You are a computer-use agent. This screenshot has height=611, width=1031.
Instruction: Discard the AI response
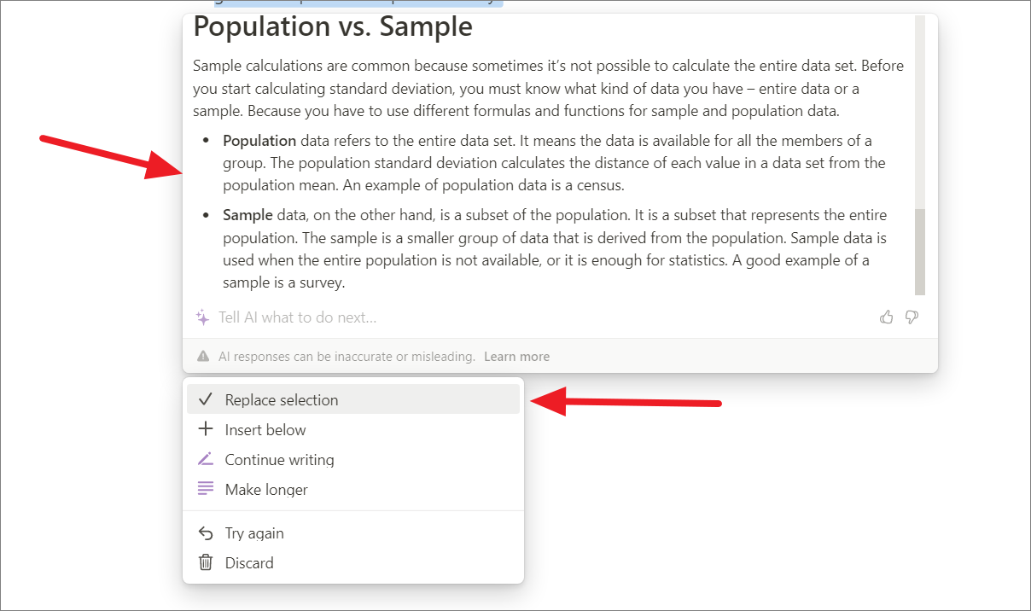(x=353, y=562)
